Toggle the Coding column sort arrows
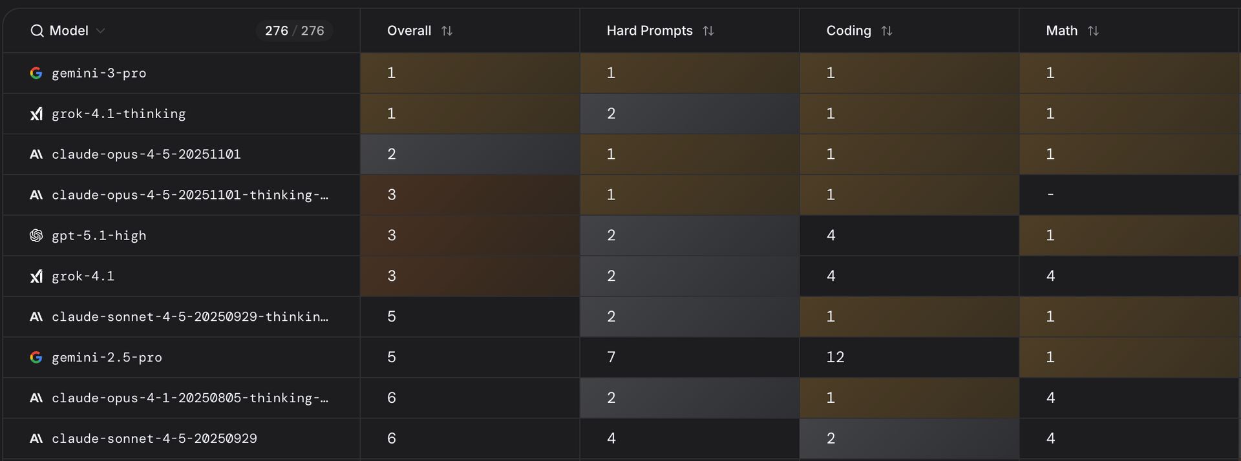This screenshot has height=461, width=1241. click(887, 31)
